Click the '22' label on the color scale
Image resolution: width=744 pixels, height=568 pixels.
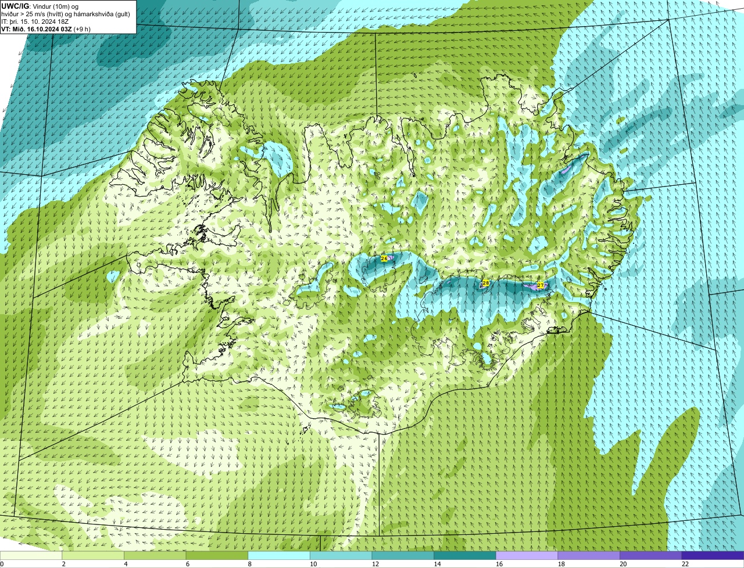(685, 564)
